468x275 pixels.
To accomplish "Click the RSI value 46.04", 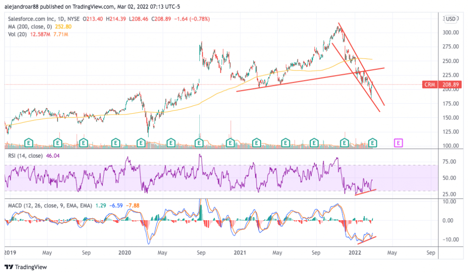I will coord(53,156).
